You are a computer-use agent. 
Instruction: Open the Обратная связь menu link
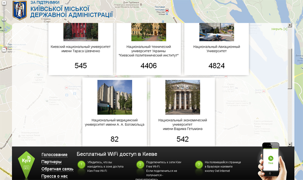[x=57, y=169]
